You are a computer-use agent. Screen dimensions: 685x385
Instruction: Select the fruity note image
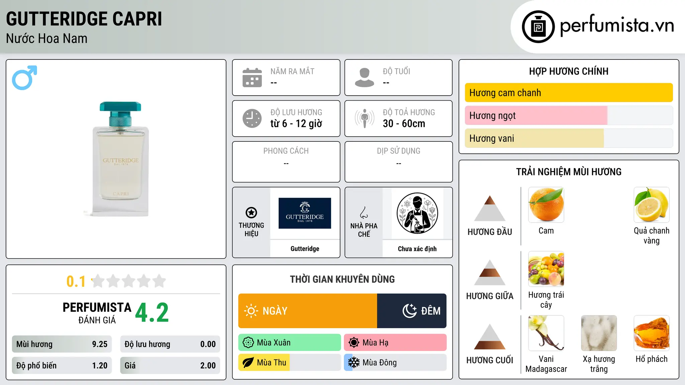pyautogui.click(x=546, y=269)
